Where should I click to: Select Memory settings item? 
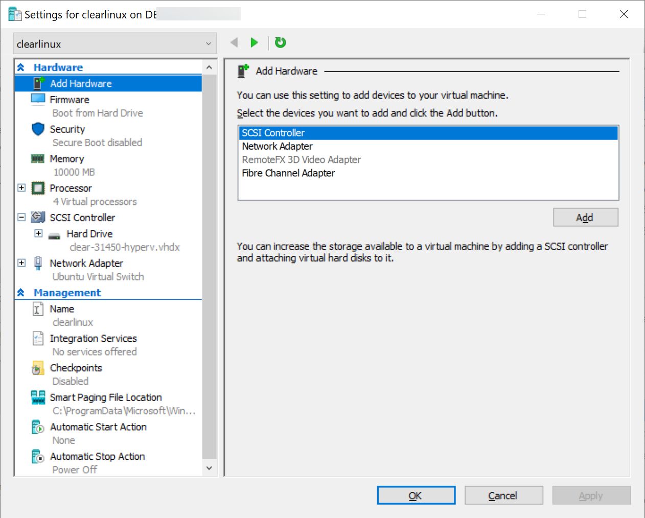click(66, 159)
